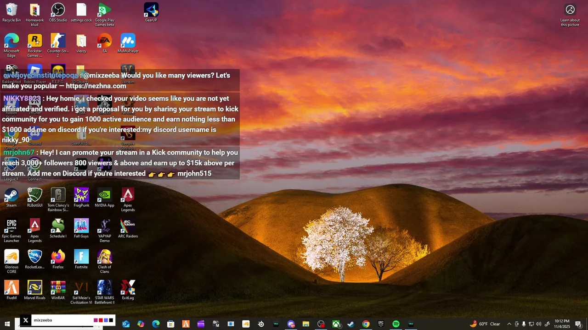Open the network tray icon
Image resolution: width=588 pixels, height=330 pixels.
tap(531, 324)
